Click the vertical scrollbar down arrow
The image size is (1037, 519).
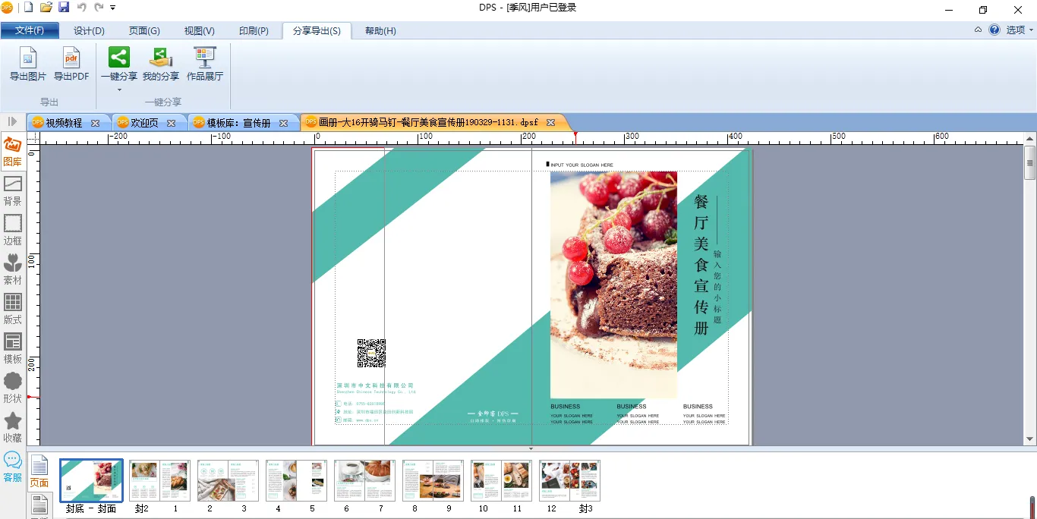pyautogui.click(x=1030, y=439)
